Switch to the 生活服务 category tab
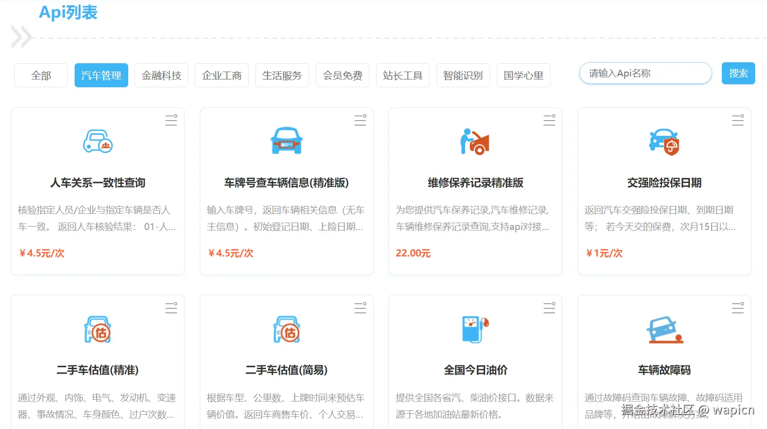Viewport: 767px width, 429px height. coord(282,75)
